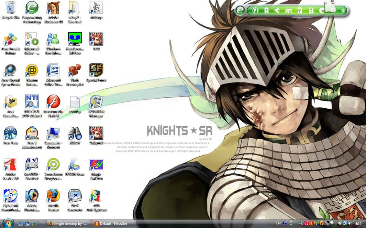Viewport: 366px width, 228px height.
Task: Launch the 200MV binoculars shortcut
Action: [x=75, y=136]
